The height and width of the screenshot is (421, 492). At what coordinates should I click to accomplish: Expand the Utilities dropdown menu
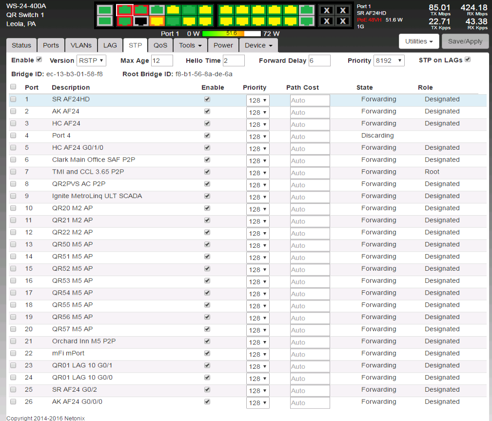[419, 41]
